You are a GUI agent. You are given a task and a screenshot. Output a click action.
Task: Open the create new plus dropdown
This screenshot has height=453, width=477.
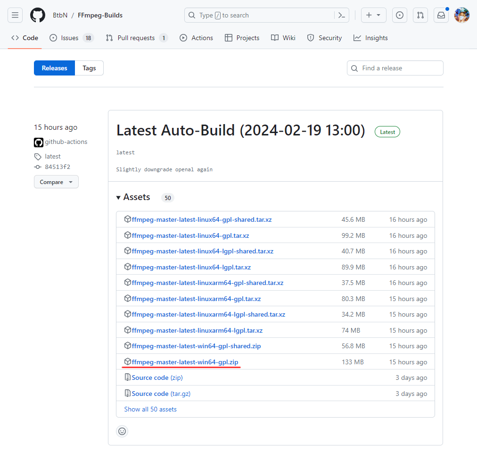pyautogui.click(x=374, y=15)
